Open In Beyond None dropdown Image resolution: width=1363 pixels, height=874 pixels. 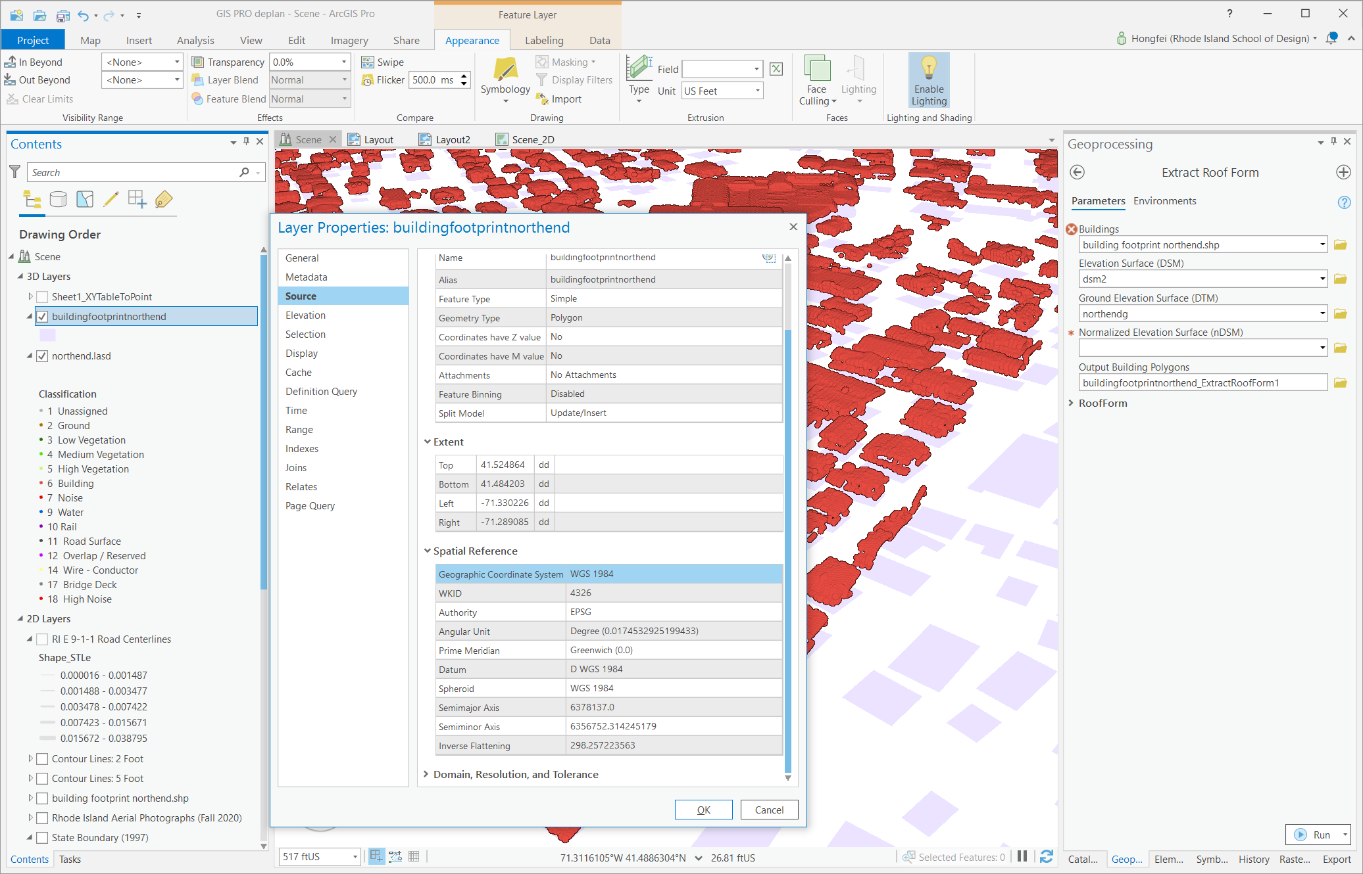coord(177,62)
